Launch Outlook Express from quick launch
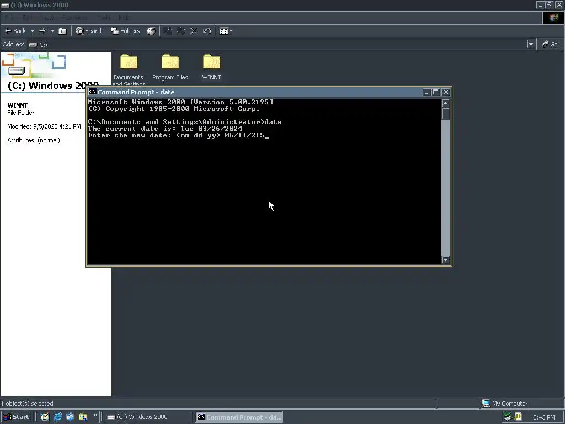The image size is (565, 424). point(70,417)
